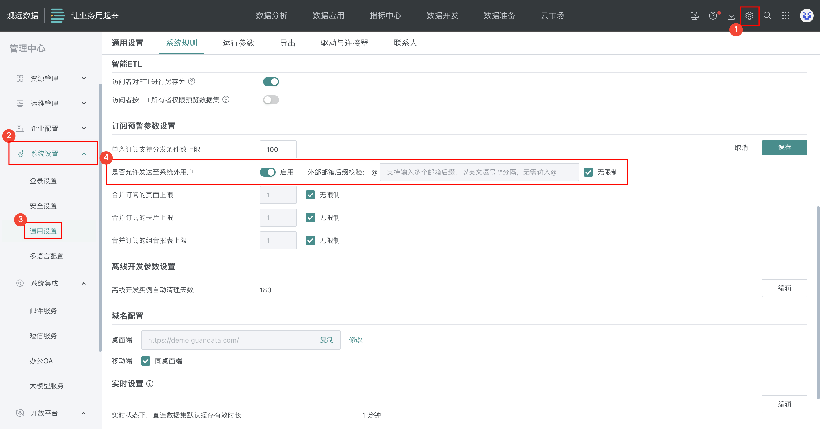The height and width of the screenshot is (429, 820).
Task: Open the download center icon
Action: [731, 16]
